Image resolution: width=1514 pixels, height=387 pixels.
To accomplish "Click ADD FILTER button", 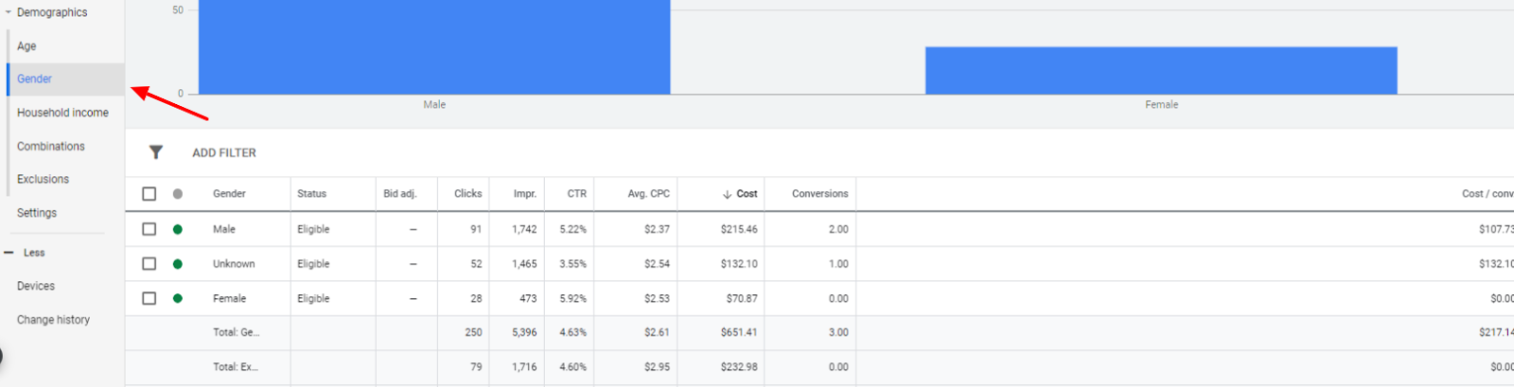I will click(224, 153).
